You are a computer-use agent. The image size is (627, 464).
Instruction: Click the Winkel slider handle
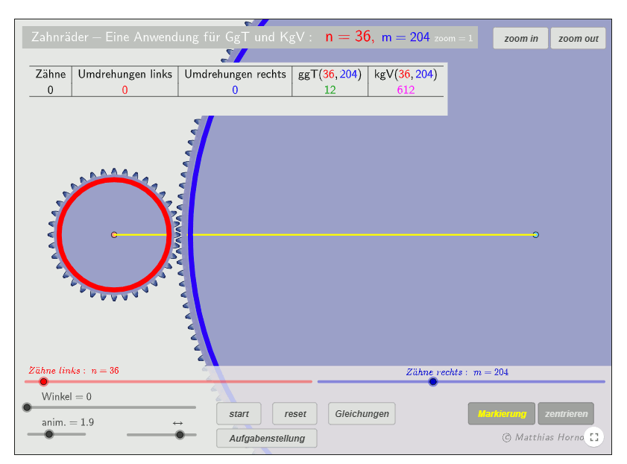[27, 407]
